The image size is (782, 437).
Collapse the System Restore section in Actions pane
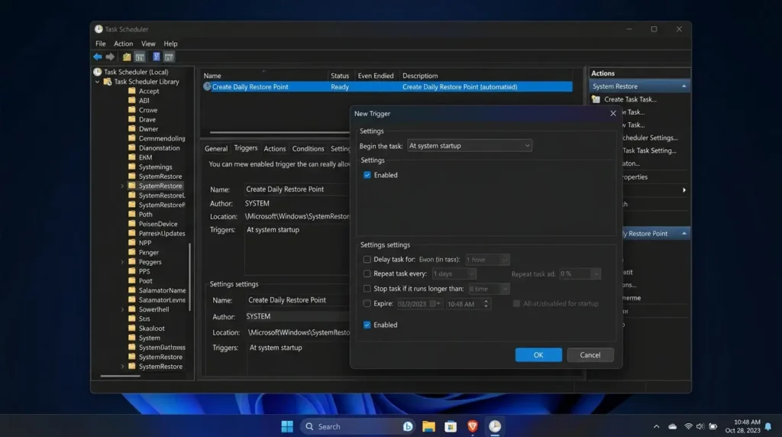point(683,86)
